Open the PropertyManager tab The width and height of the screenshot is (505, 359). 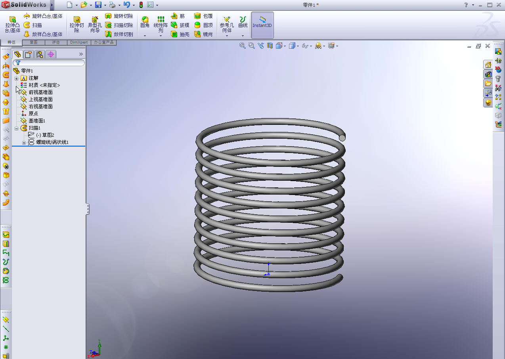click(x=29, y=54)
